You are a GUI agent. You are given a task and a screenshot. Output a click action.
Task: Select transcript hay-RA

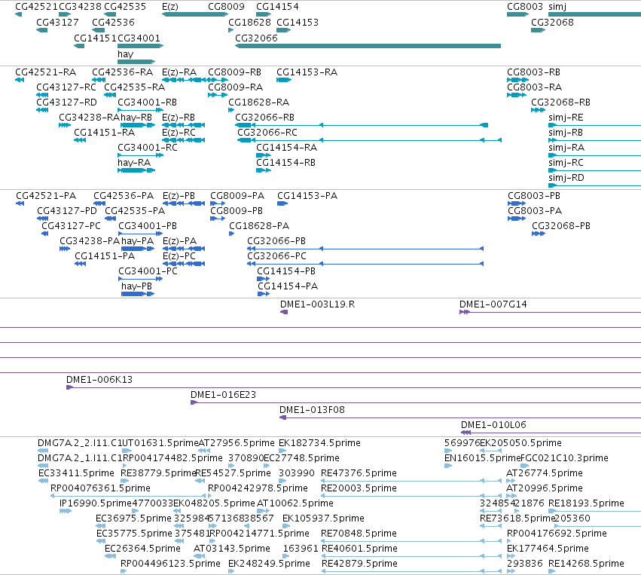click(136, 170)
